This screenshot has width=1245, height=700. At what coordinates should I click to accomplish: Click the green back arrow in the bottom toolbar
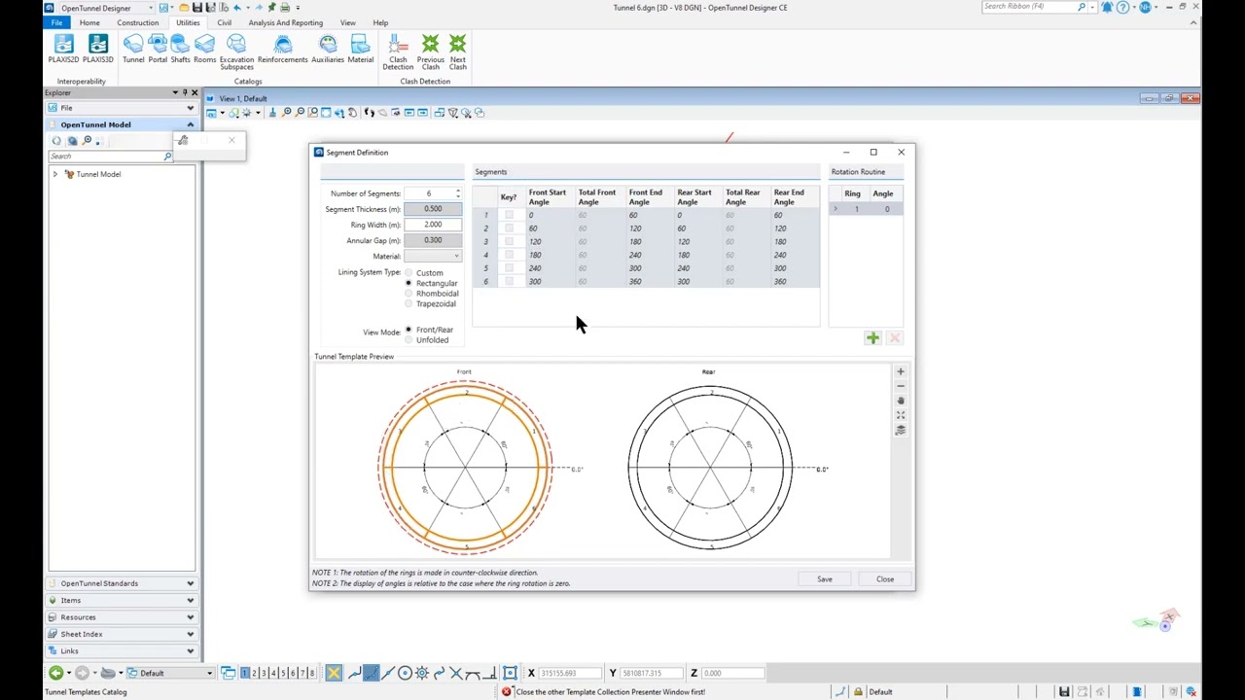tap(56, 673)
